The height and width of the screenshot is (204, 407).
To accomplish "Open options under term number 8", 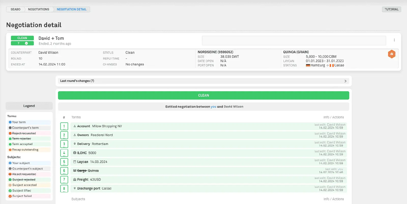I will 64,191.
